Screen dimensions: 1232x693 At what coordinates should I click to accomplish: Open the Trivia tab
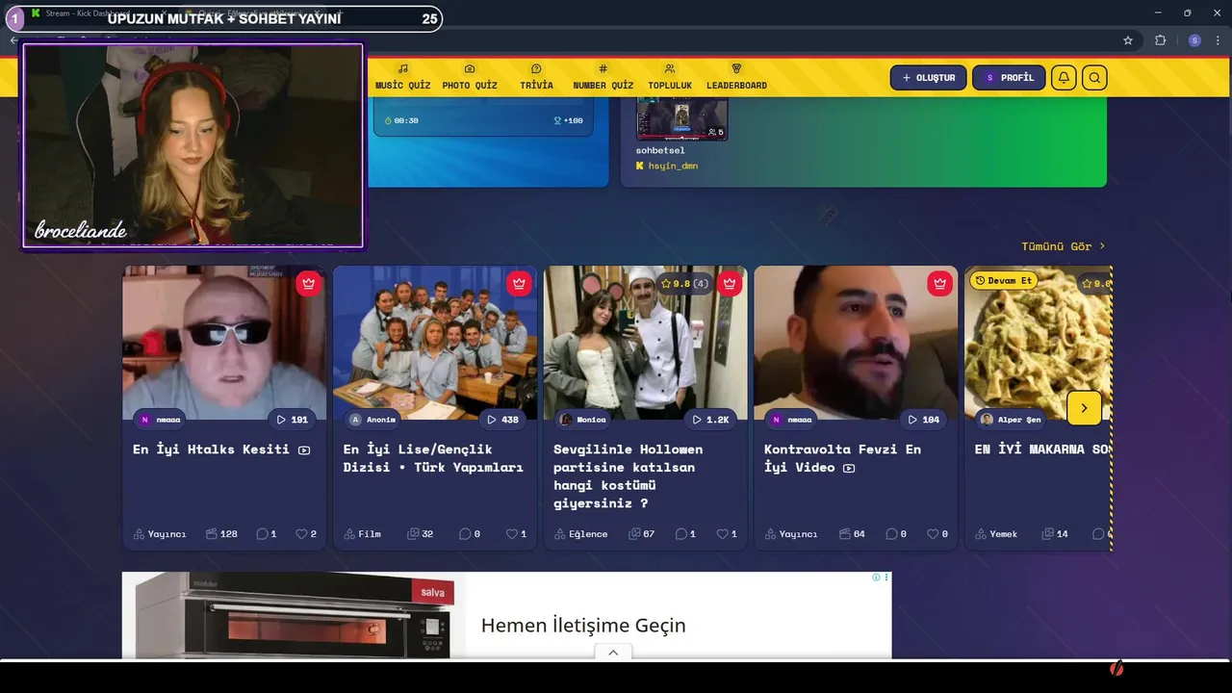(x=536, y=78)
